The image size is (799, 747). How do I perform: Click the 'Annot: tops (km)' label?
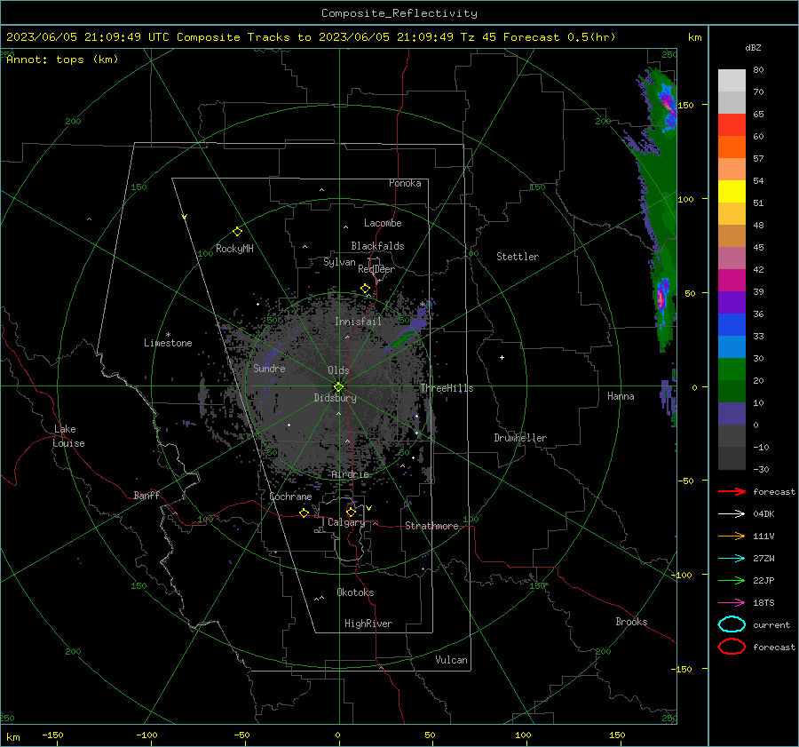[x=62, y=60]
